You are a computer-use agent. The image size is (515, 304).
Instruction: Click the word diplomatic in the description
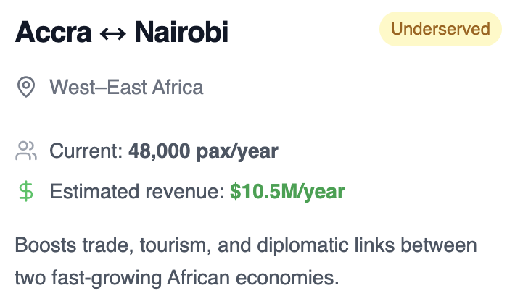[x=302, y=245]
